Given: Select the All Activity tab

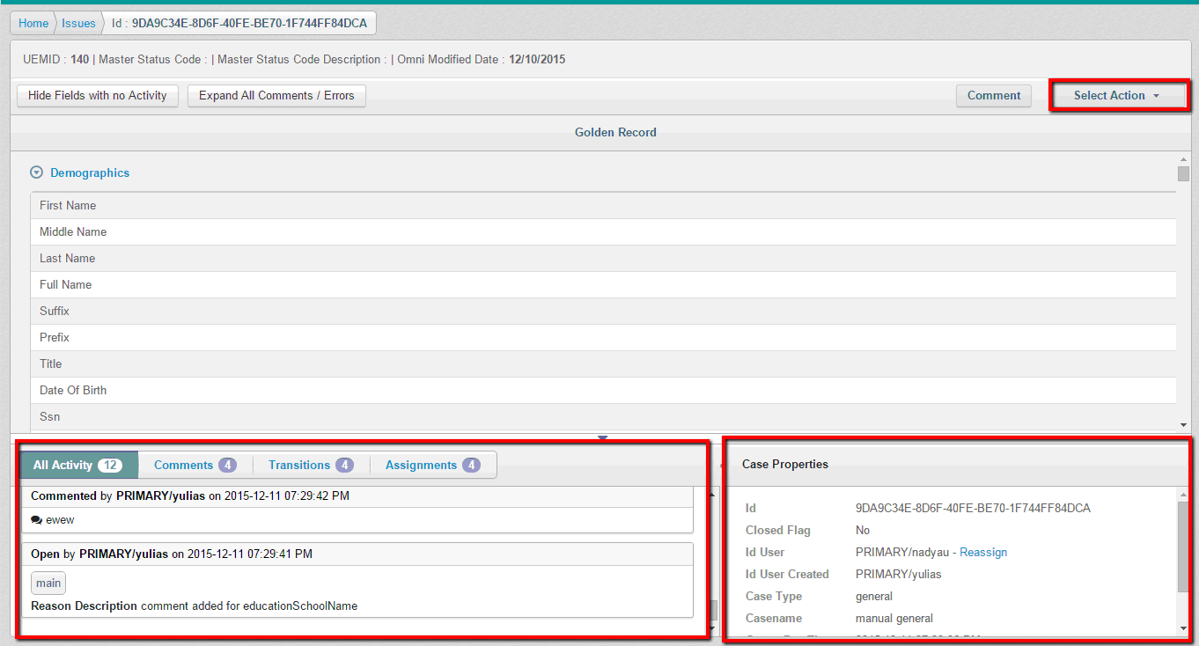Looking at the screenshot, I should [77, 465].
